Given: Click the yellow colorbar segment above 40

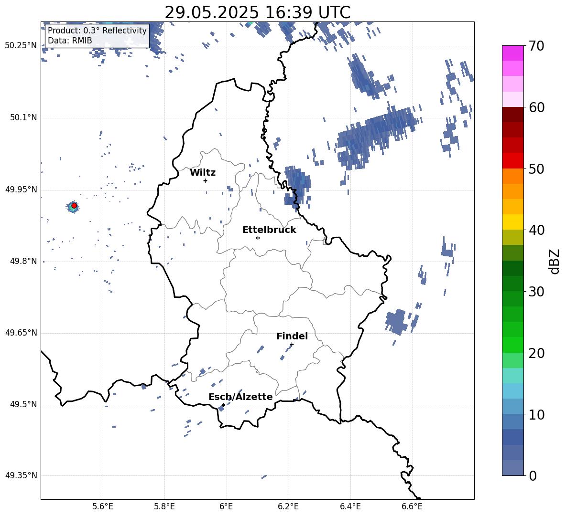Looking at the screenshot, I should pyautogui.click(x=512, y=222).
